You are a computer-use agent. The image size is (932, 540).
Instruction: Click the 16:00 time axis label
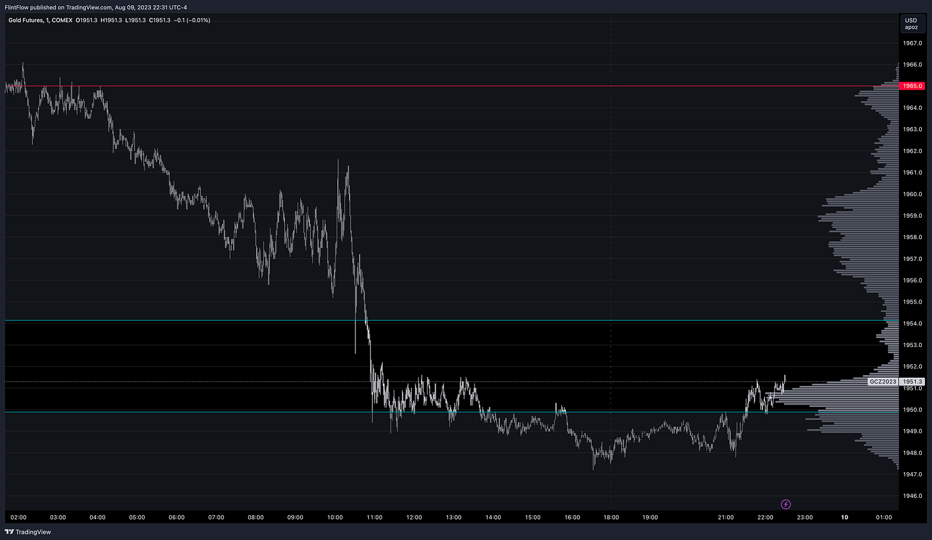tap(572, 518)
